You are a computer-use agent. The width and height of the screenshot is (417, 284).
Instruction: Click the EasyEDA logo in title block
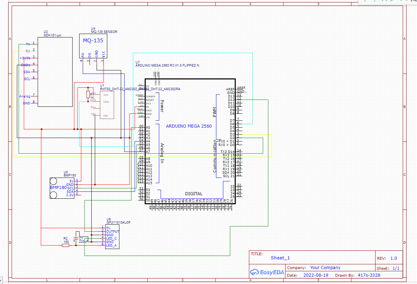coord(267,272)
